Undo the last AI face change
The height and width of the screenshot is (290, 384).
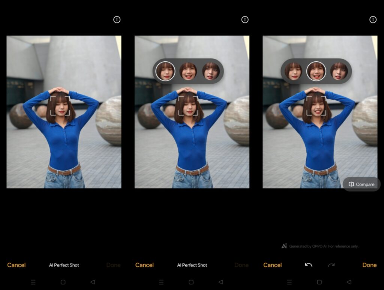309,265
